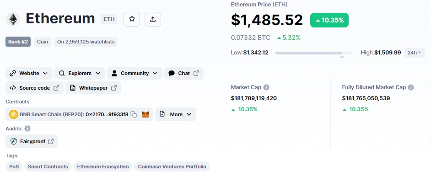Click the Market Cap info icon

pyautogui.click(x=266, y=87)
